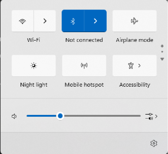Click the Accessibility person icon
Image resolution: width=168 pixels, height=154 pixels.
131,66
